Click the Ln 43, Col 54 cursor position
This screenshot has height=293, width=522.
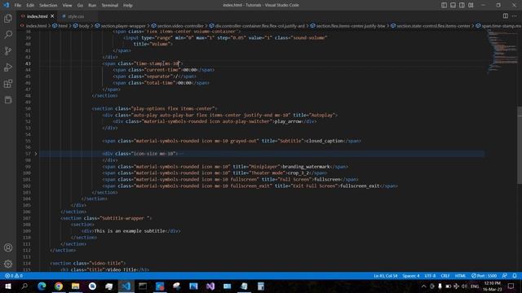pos(385,276)
